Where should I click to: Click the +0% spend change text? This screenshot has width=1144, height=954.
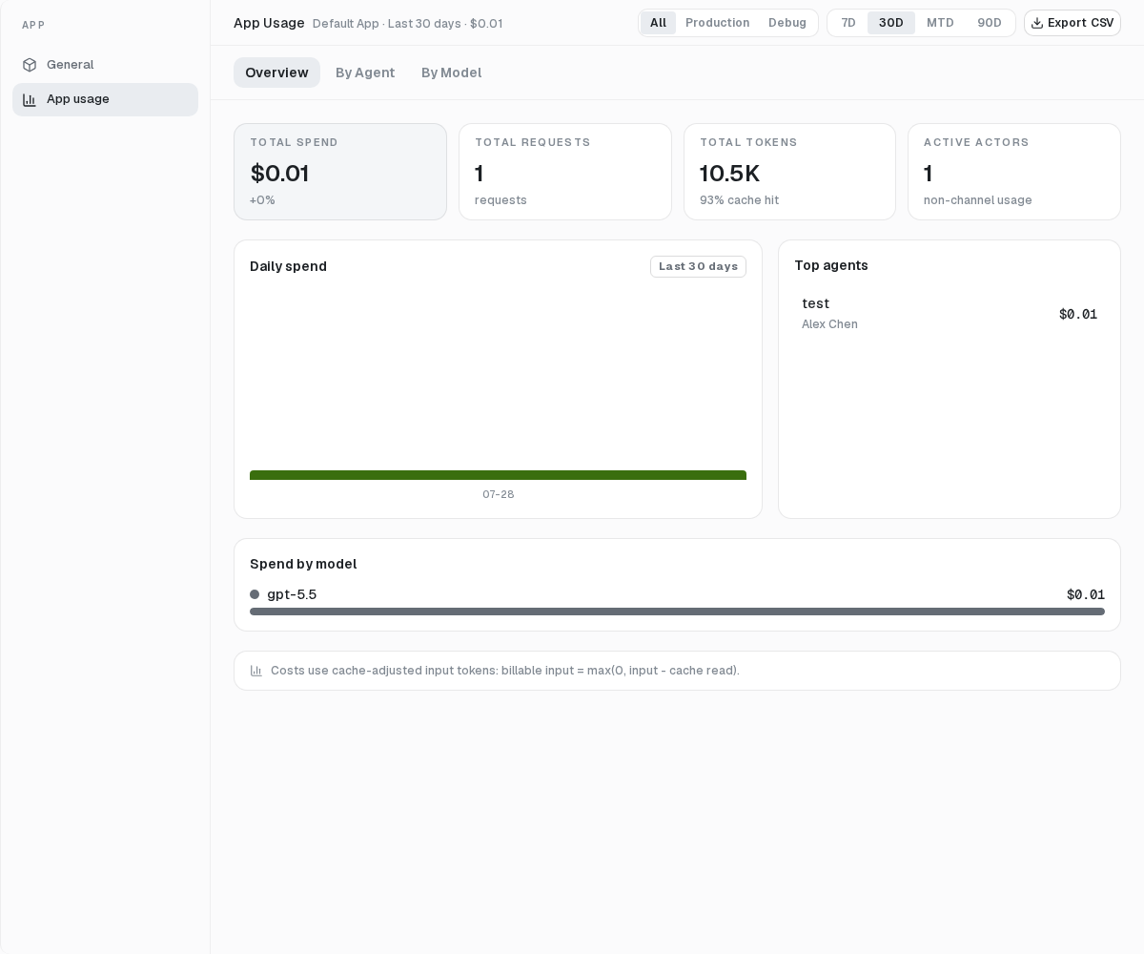[262, 200]
